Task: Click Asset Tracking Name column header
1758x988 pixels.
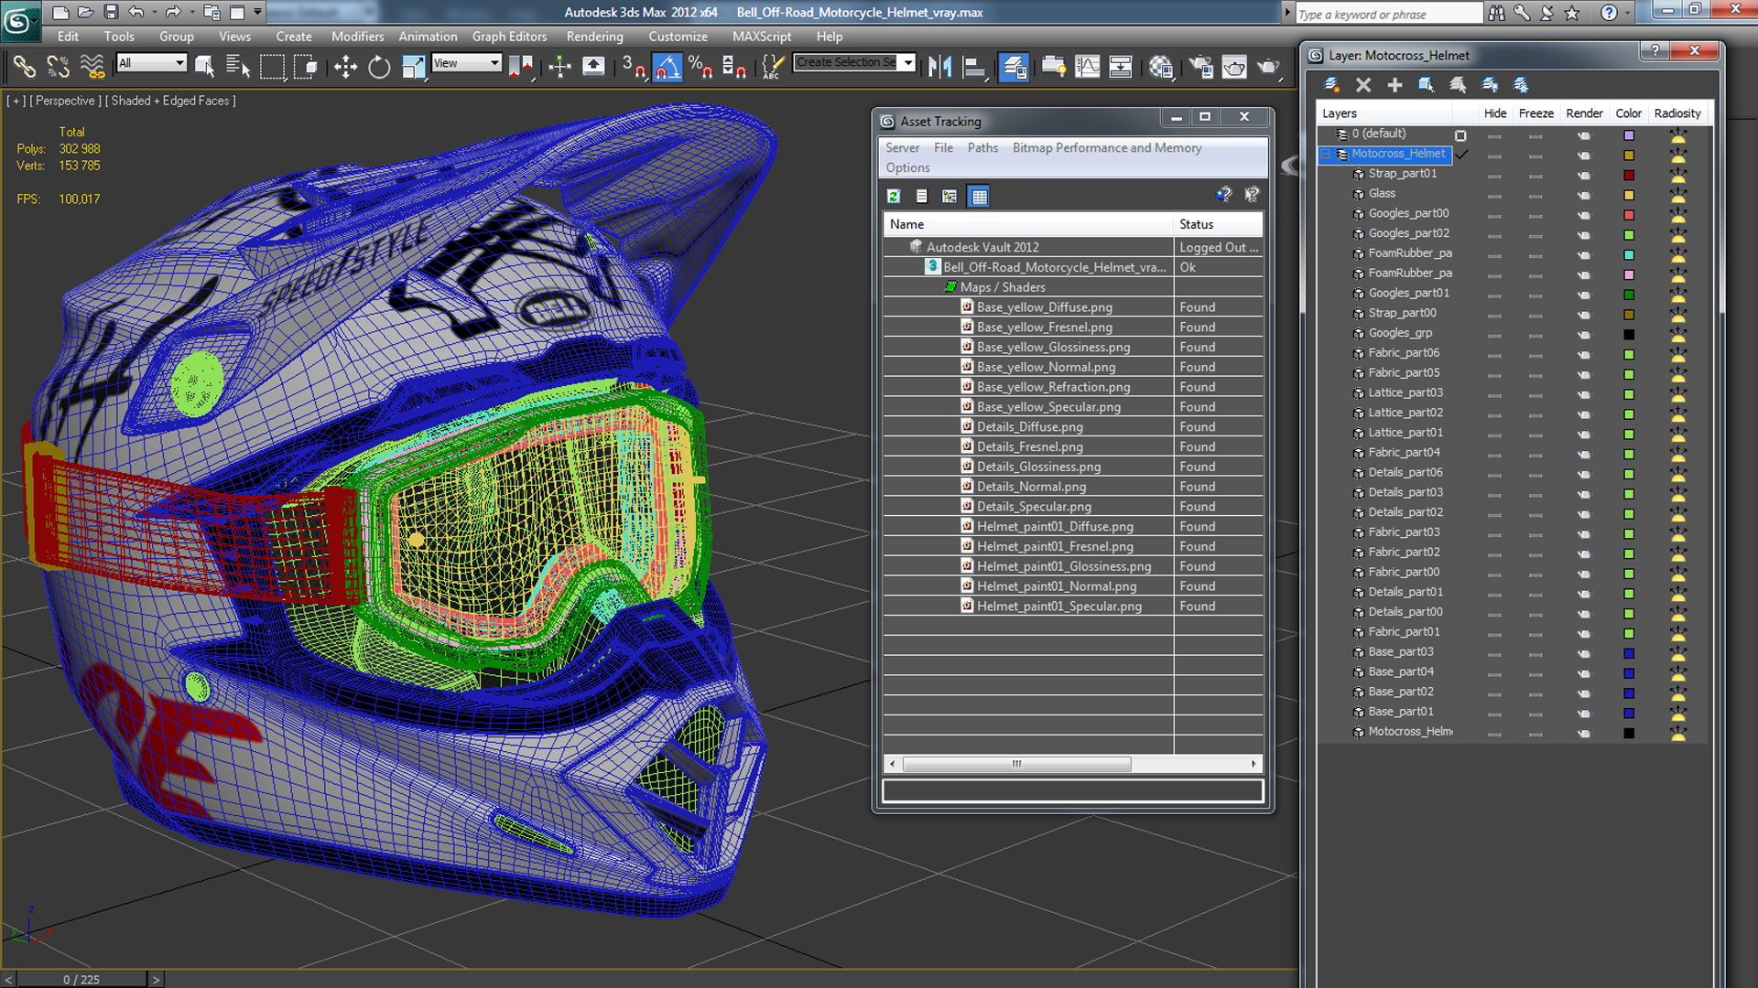Action: click(x=1027, y=224)
